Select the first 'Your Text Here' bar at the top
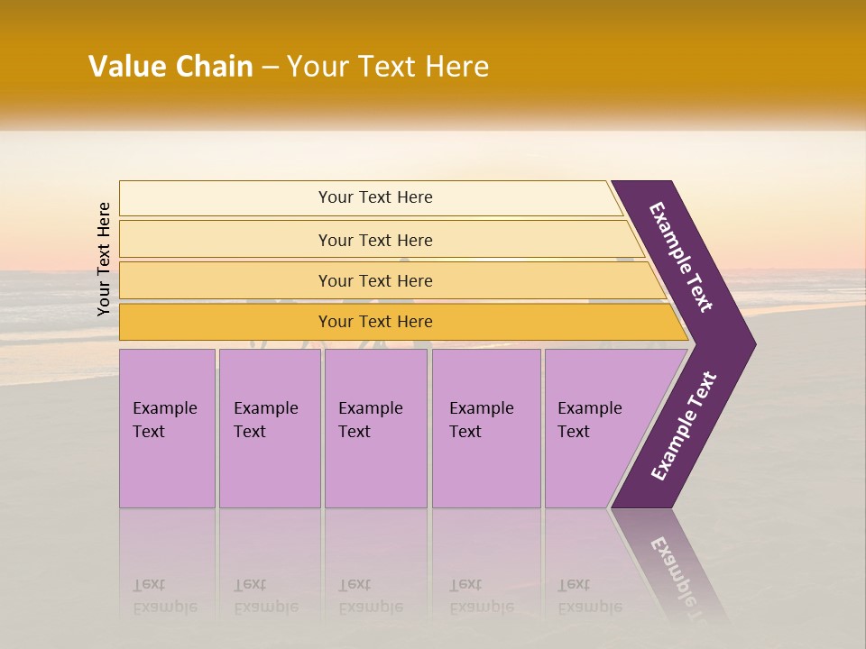Viewport: 866px width, 649px height. pyautogui.click(x=371, y=198)
